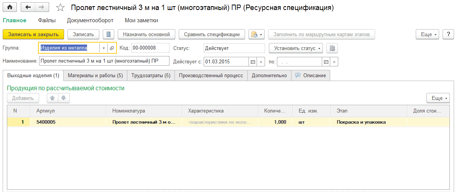Screen dimensions: 456x192
Task: Open the table Еще menu
Action: coord(438,98)
